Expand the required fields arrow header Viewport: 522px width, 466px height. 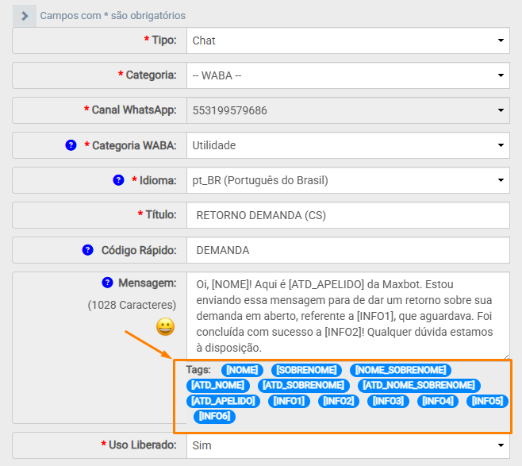(x=25, y=15)
